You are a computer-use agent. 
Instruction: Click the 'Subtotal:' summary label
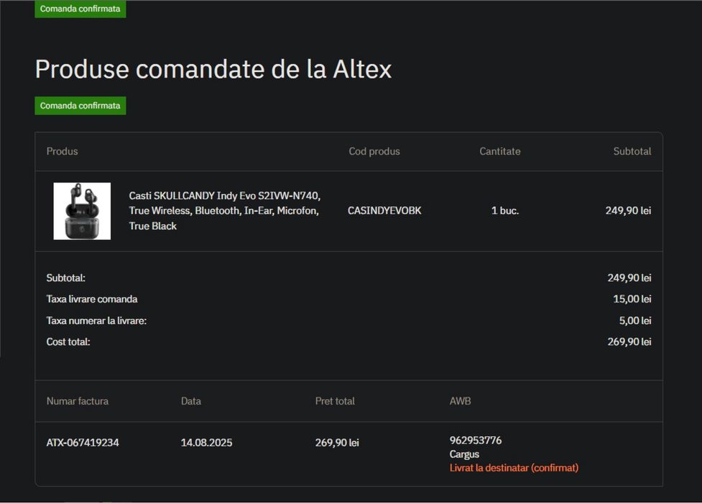66,277
